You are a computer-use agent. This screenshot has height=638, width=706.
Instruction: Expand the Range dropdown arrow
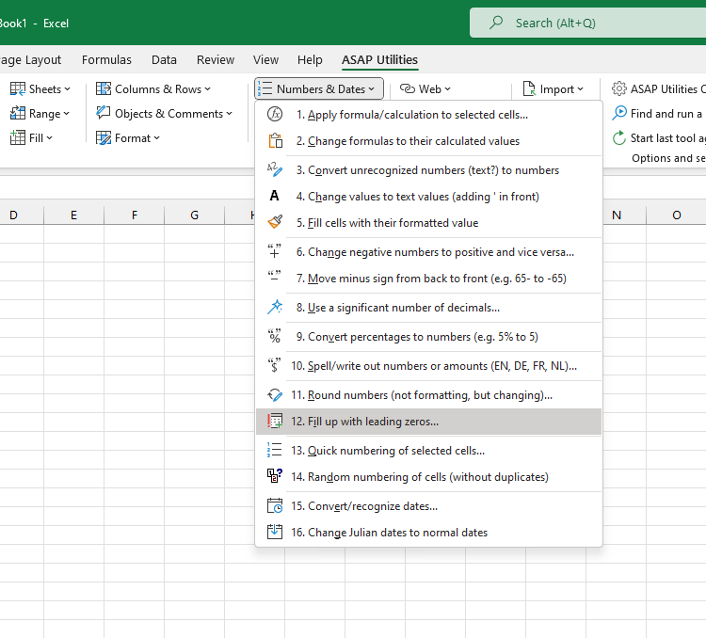point(66,114)
